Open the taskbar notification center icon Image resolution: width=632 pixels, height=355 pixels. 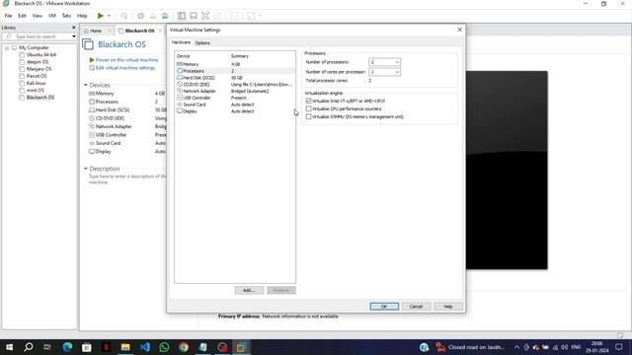pyautogui.click(x=619, y=347)
